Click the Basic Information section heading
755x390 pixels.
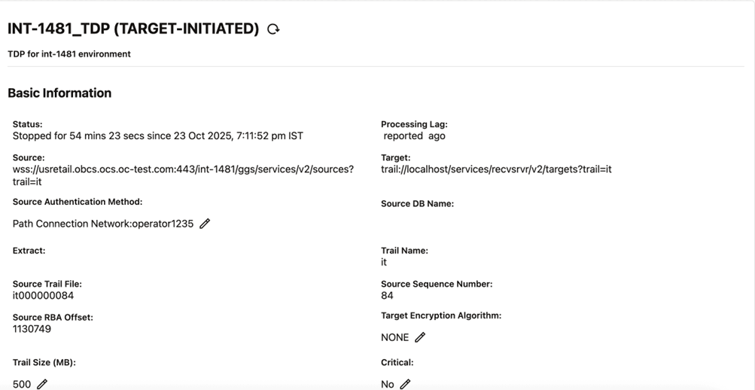click(x=59, y=93)
